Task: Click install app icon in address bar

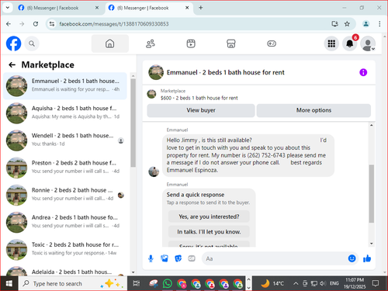Action: coord(335,24)
